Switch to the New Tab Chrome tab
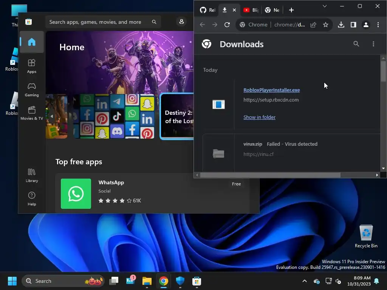 click(272, 10)
